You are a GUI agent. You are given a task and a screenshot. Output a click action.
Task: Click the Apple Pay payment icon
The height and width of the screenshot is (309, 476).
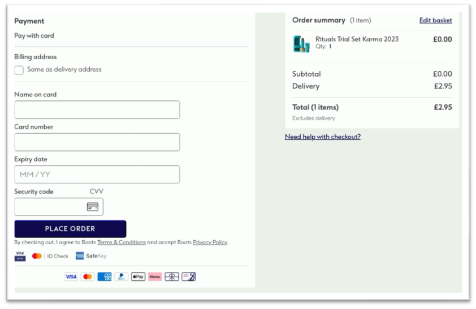click(138, 277)
